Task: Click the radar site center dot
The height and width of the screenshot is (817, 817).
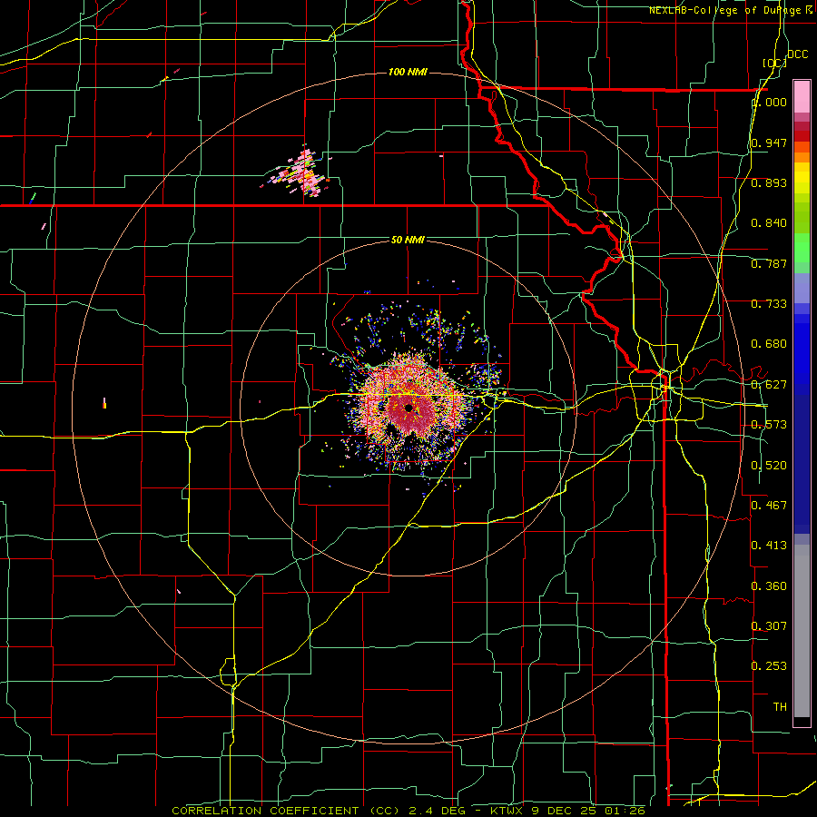Action: point(408,408)
